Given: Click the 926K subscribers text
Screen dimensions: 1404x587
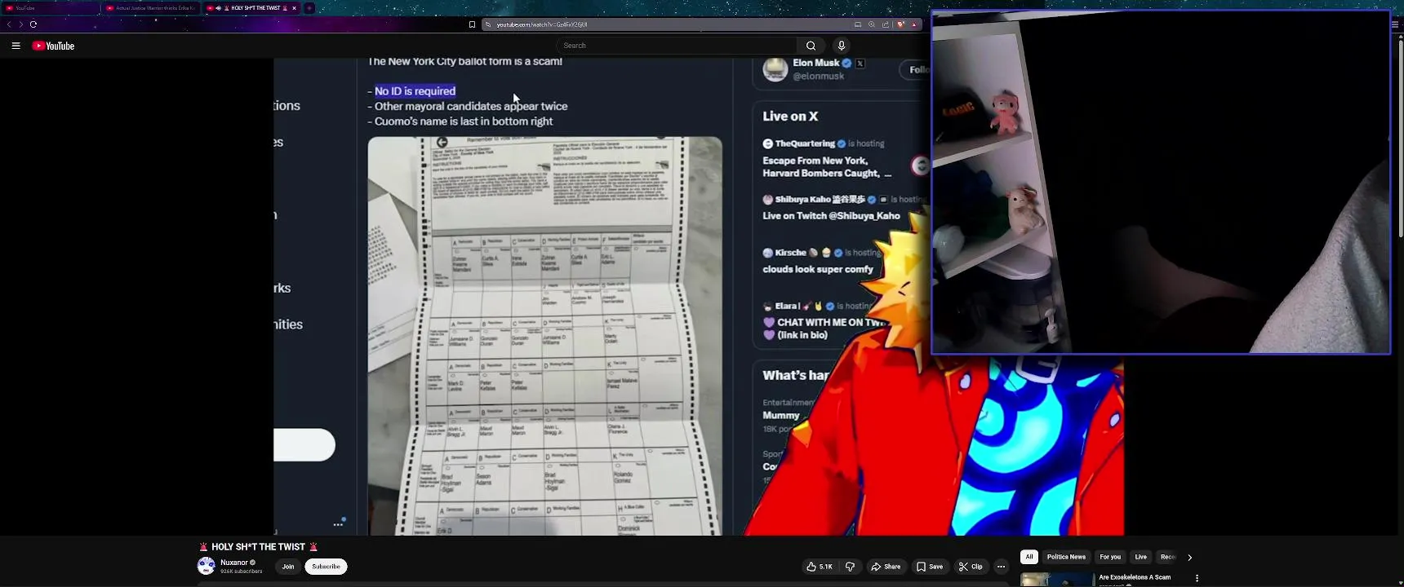Looking at the screenshot, I should click(242, 572).
